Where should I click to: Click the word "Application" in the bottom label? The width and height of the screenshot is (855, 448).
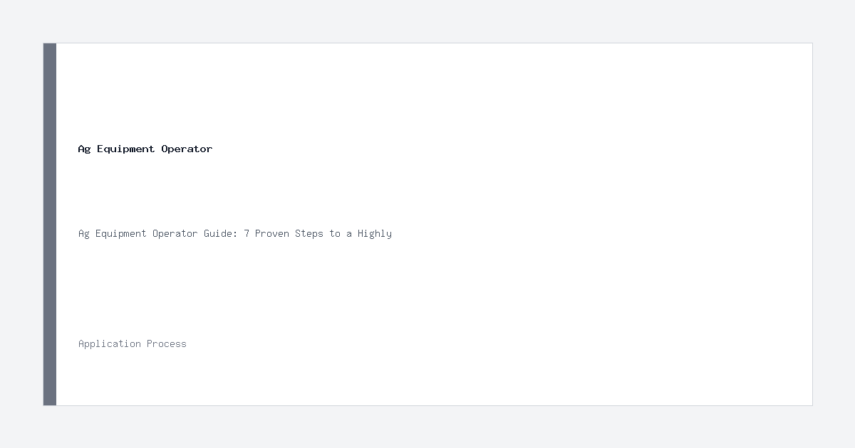click(x=110, y=344)
